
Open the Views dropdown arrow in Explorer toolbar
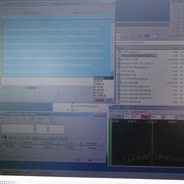(x=159, y=36)
